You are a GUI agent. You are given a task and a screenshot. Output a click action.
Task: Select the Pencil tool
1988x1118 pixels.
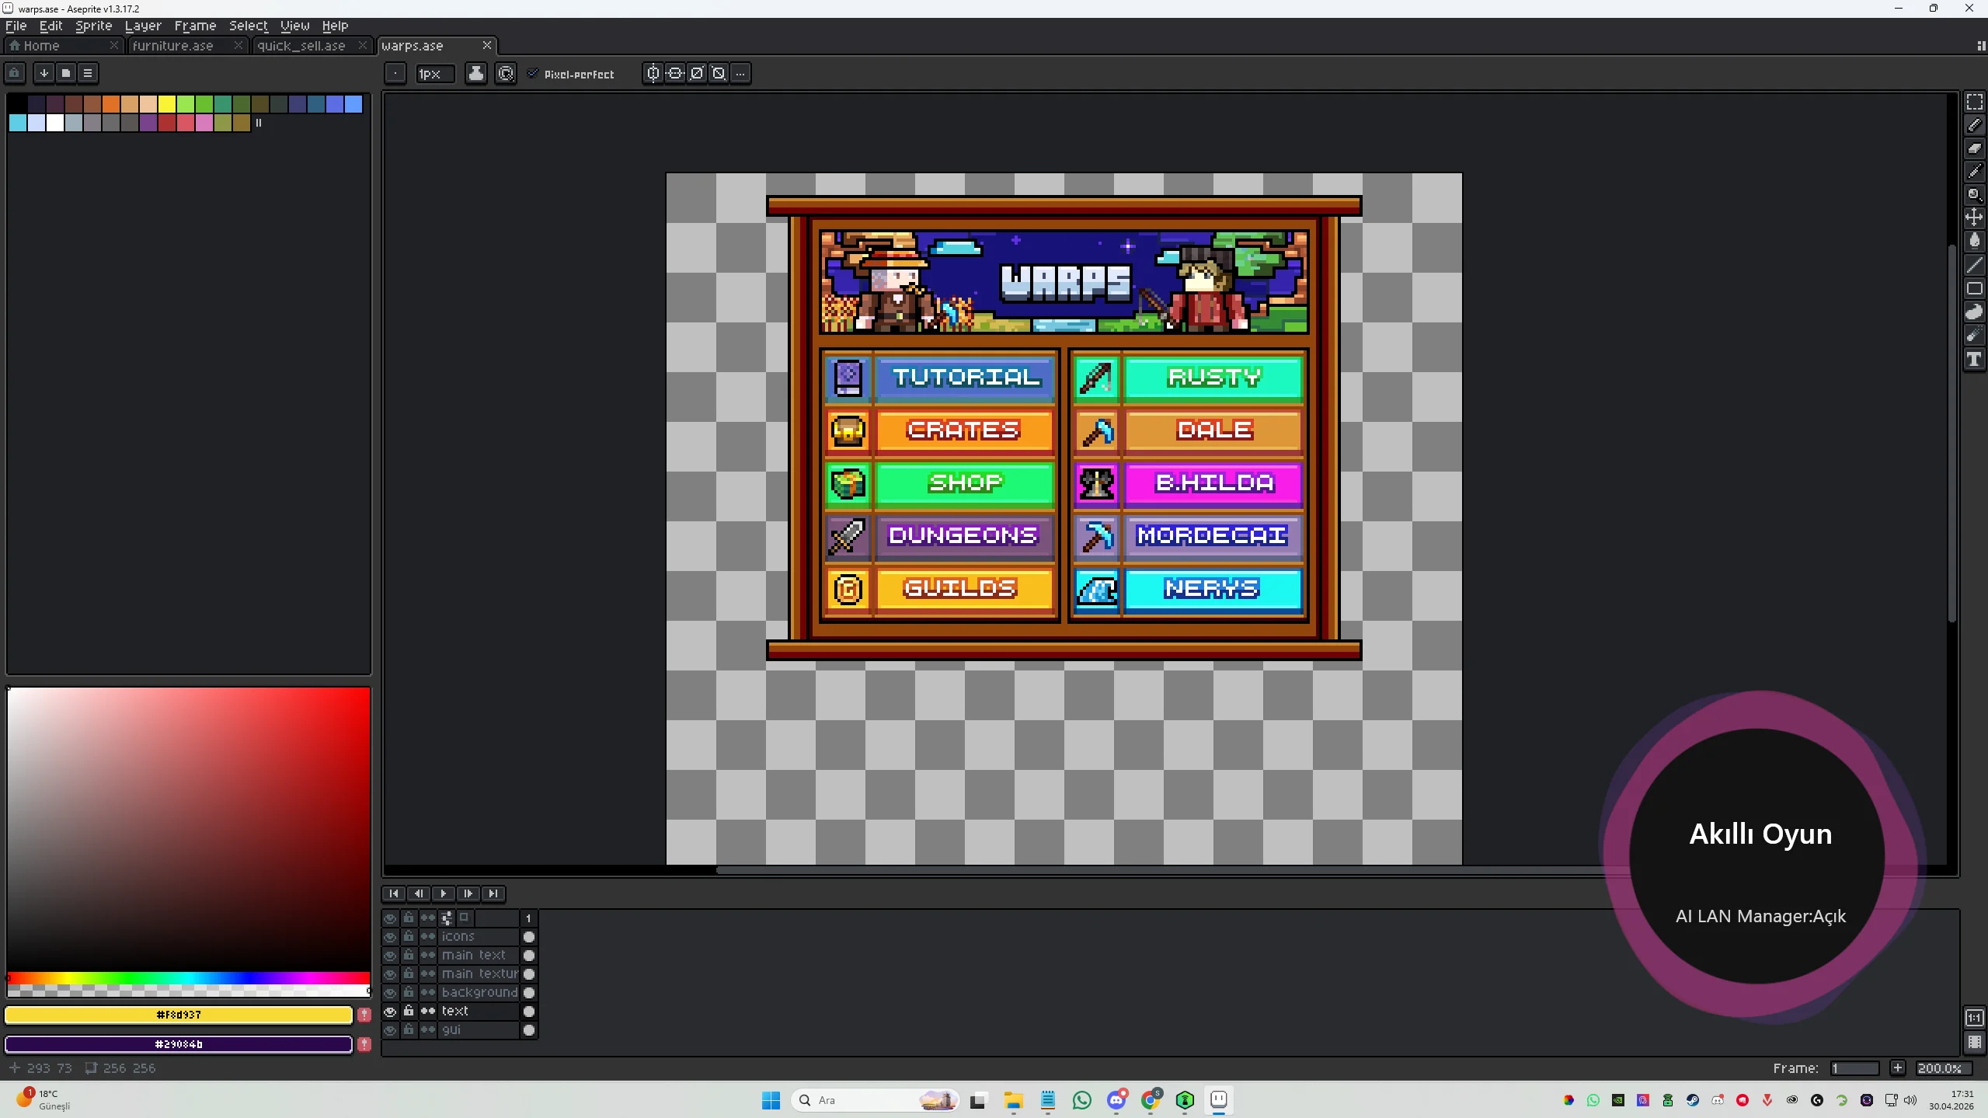click(x=1974, y=125)
